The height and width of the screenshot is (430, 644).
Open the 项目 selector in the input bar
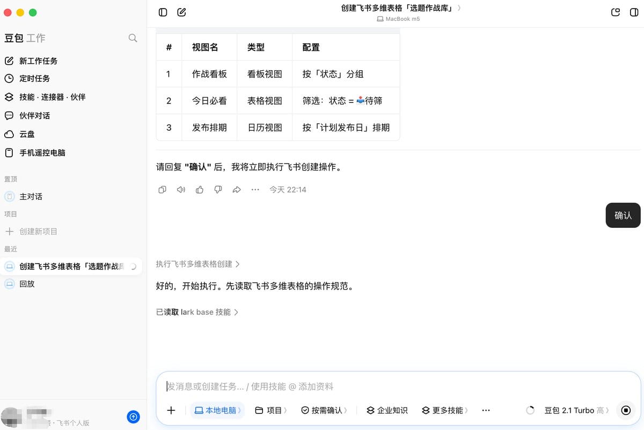tap(271, 410)
